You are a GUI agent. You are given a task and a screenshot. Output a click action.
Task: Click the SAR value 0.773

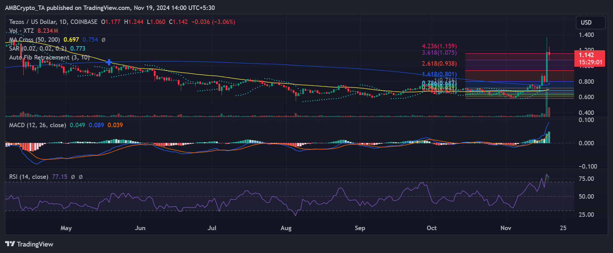78,49
